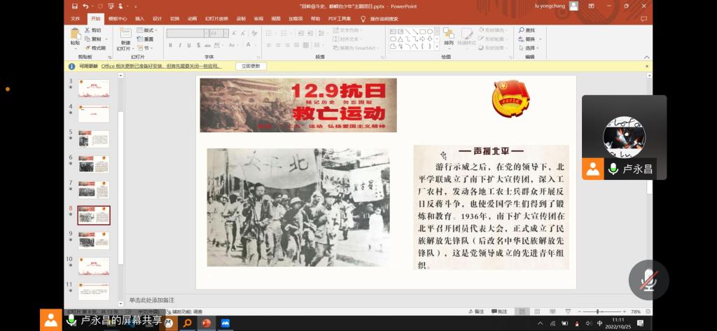717x331 pixels.
Task: Click the Reset (重置) slide button
Action: pos(146,39)
